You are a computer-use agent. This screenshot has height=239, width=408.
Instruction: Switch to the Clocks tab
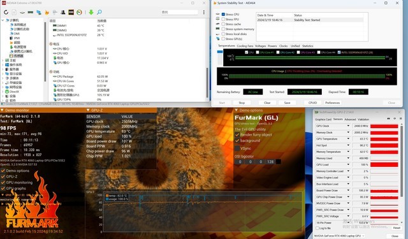283,46
